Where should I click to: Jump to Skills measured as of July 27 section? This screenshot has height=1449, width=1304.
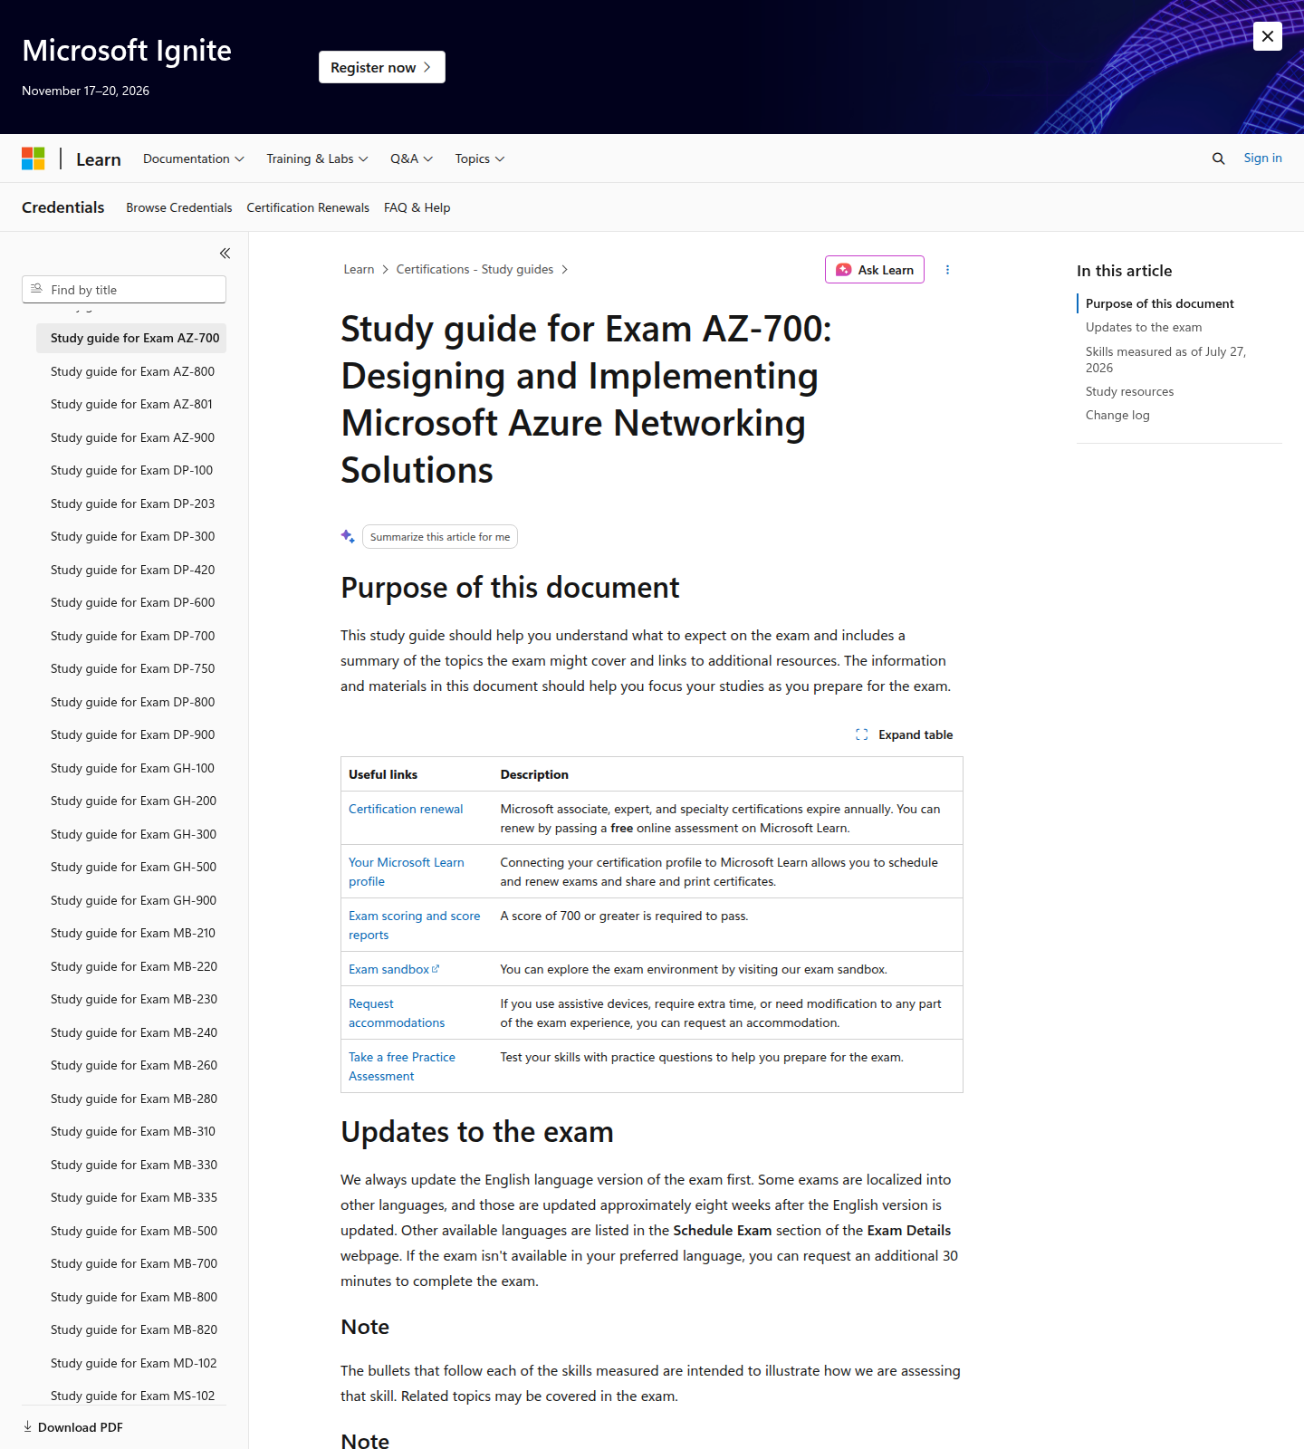[x=1165, y=360]
